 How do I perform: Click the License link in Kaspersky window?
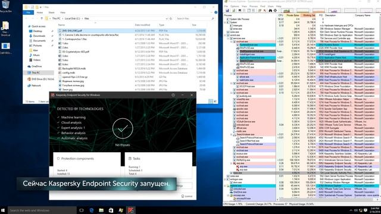click(x=187, y=196)
